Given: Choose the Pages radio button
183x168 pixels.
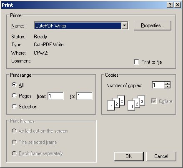Looking at the screenshot, I should [x=14, y=95].
